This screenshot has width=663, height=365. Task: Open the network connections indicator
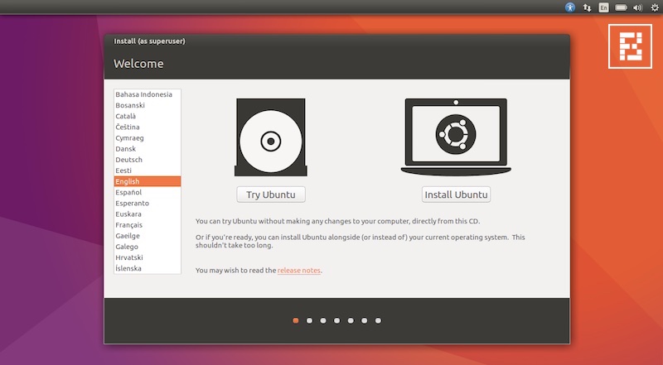coord(587,7)
